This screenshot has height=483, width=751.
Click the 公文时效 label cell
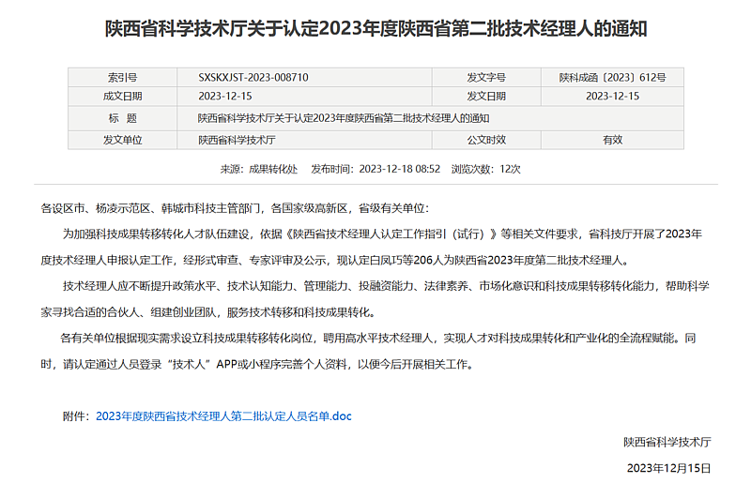pos(486,139)
